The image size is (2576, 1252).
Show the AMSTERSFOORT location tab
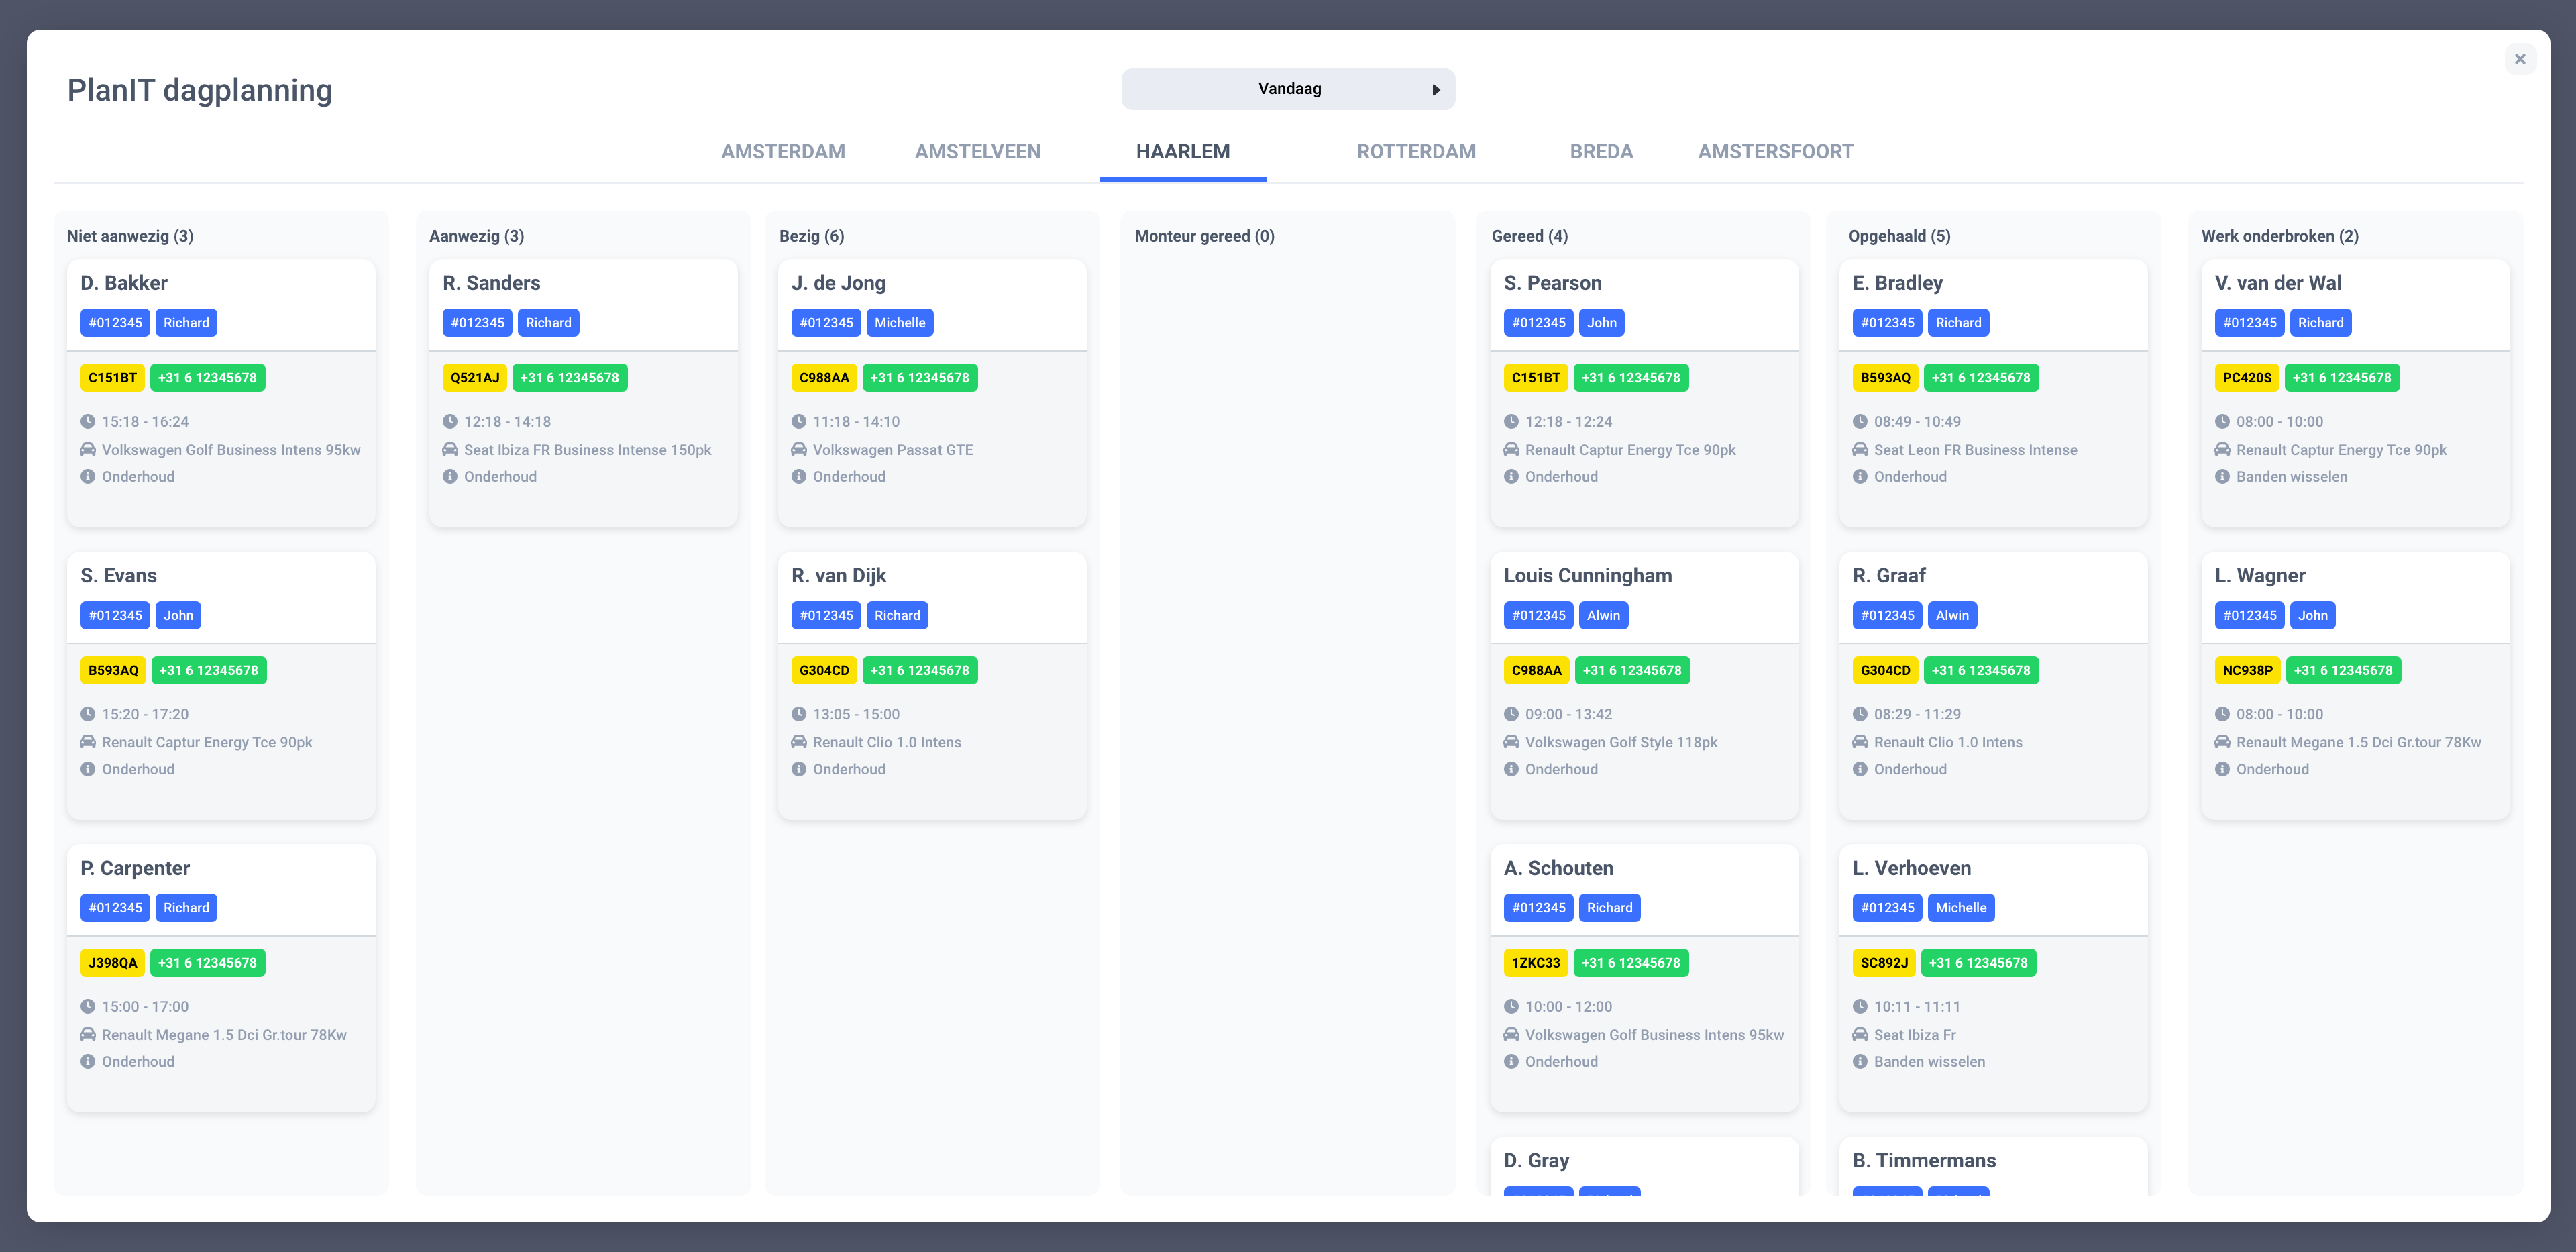coord(1775,151)
